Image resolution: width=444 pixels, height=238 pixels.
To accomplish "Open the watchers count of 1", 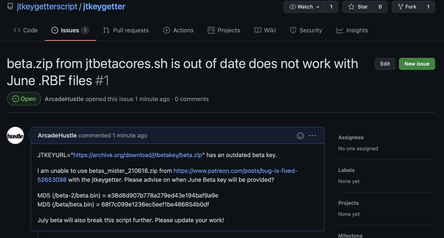I will pyautogui.click(x=331, y=7).
